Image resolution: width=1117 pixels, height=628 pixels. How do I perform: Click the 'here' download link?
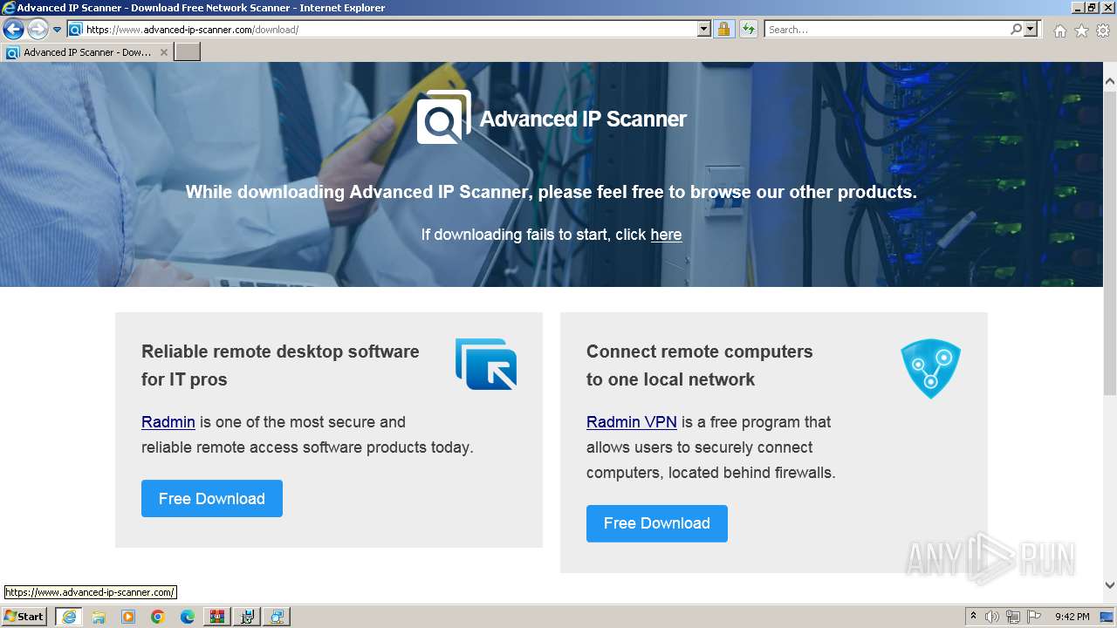pyautogui.click(x=666, y=235)
